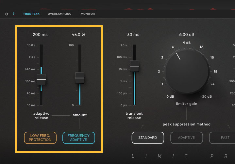Click the 45.0 % amount value
Image resolution: width=235 pixels, height=164 pixels.
(78, 35)
